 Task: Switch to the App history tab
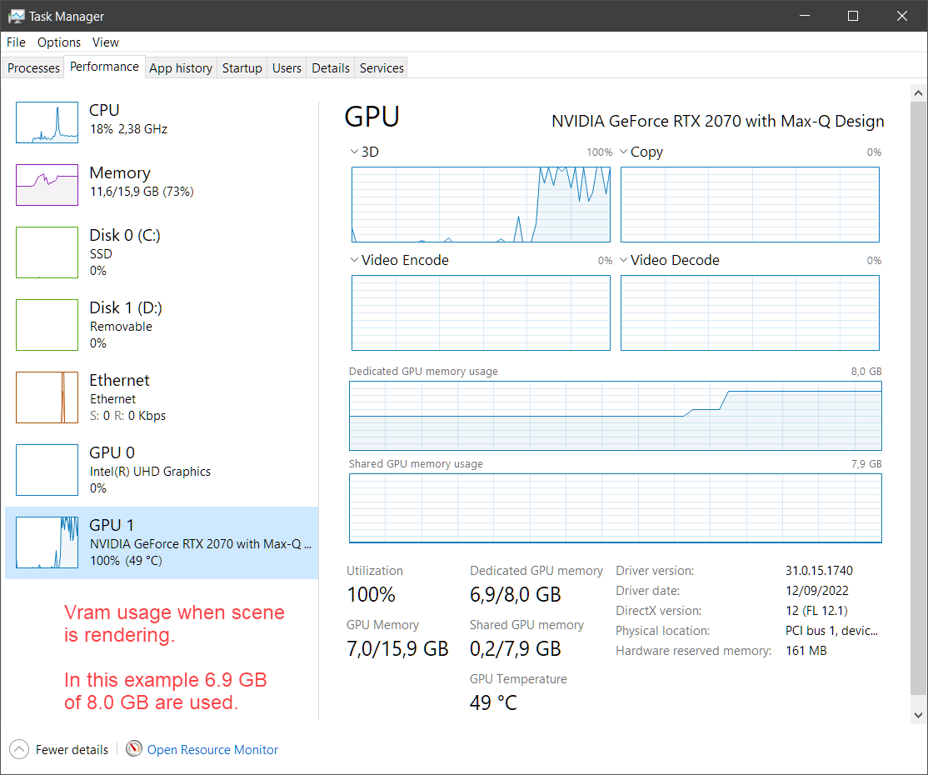tap(181, 68)
